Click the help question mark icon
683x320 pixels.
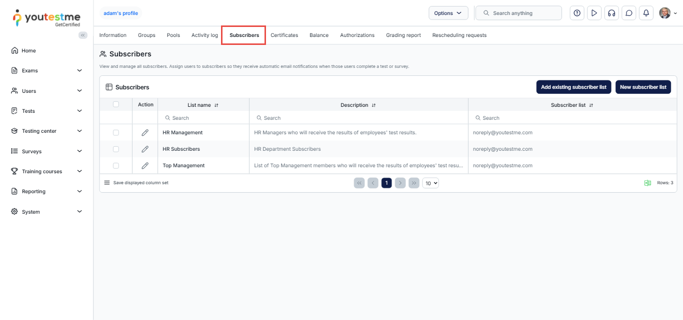[x=577, y=13]
